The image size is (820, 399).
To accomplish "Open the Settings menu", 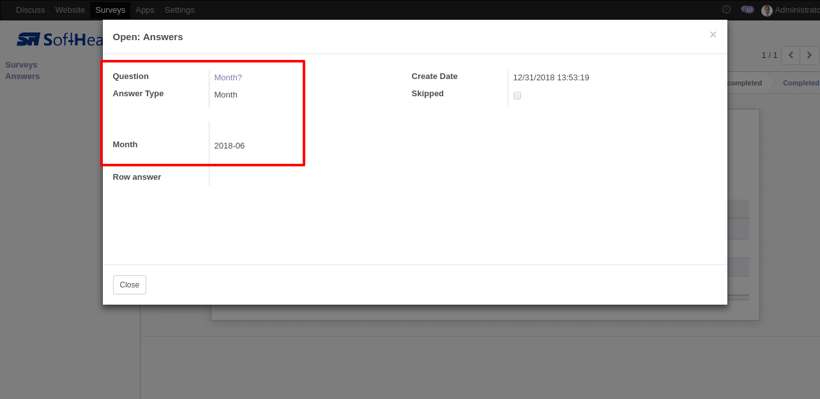I will click(179, 10).
